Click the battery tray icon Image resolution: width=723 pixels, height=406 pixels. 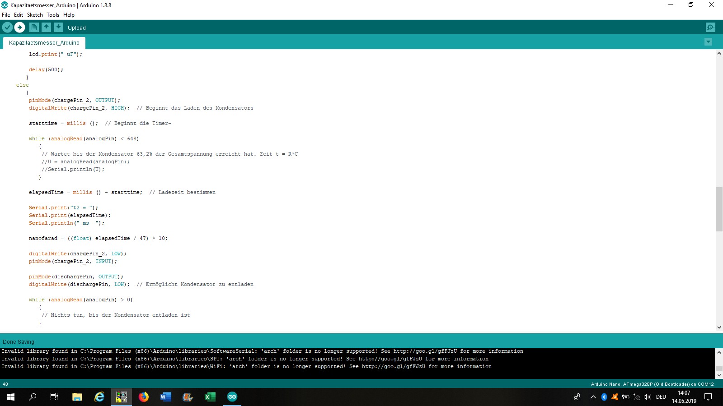(626, 397)
